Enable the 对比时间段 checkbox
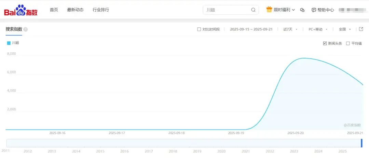Image resolution: width=369 pixels, height=158 pixels. [199, 29]
